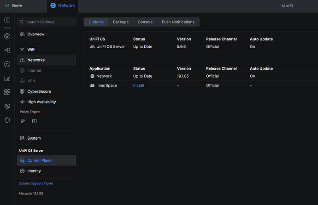Open the CyberSecure settings page
Image resolution: width=318 pixels, height=205 pixels.
click(x=47, y=91)
